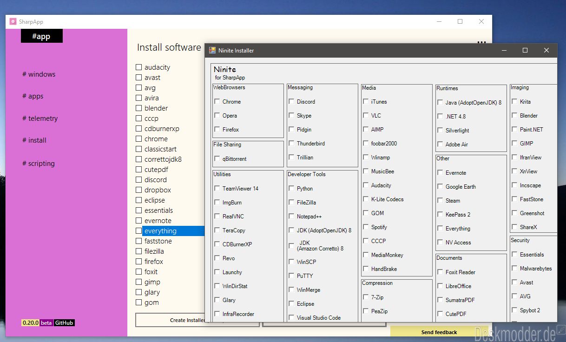The height and width of the screenshot is (342, 566).
Task: Enable the VLC checkbox
Action: click(x=366, y=116)
